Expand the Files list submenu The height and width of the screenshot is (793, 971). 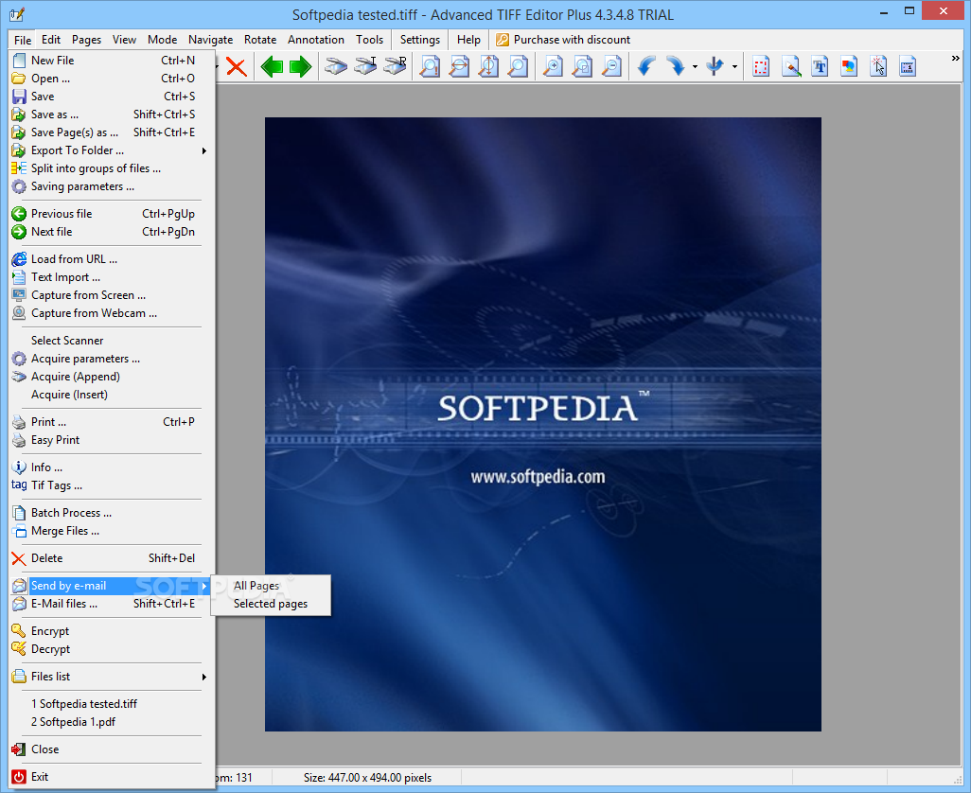click(x=203, y=677)
